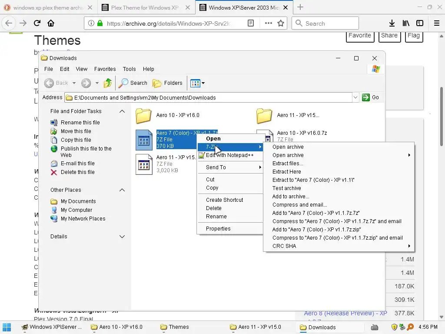
Task: Click the Firefox forward arrow button
Action: click(23, 23)
